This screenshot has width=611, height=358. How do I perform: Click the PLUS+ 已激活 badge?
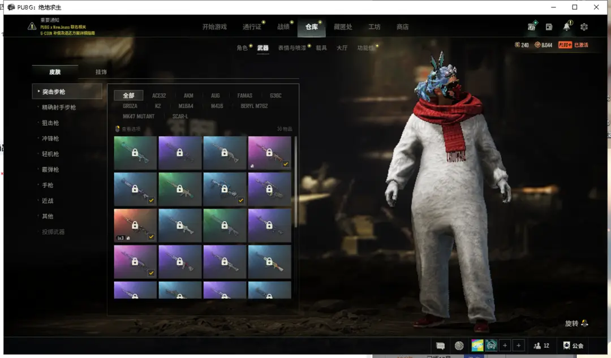point(573,45)
